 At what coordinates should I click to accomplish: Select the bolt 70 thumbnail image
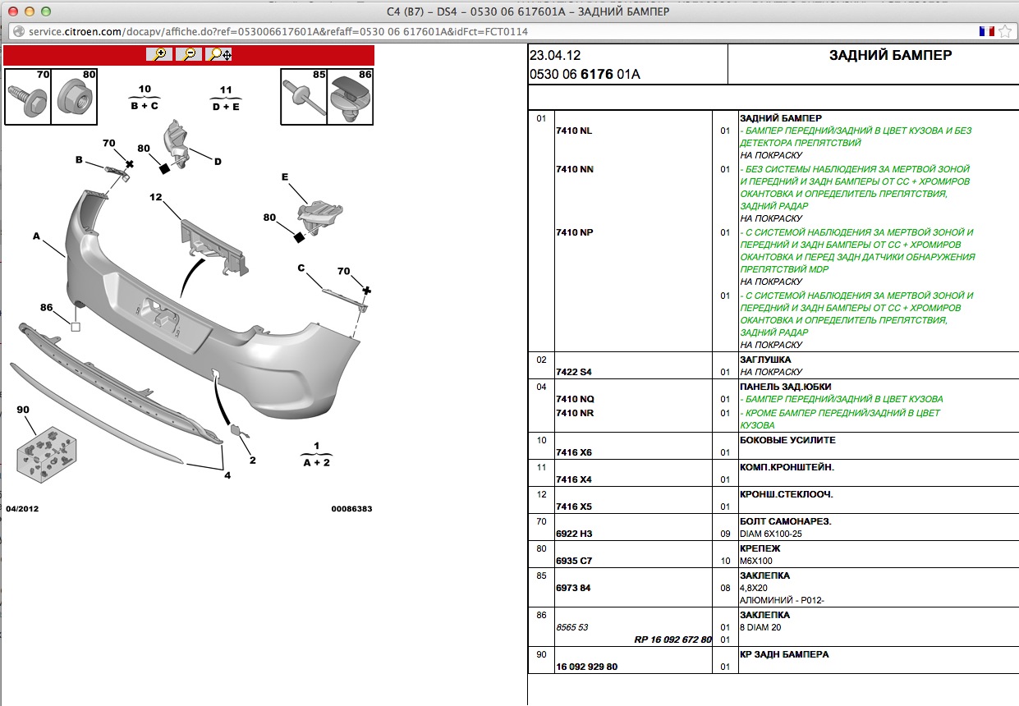tap(28, 96)
